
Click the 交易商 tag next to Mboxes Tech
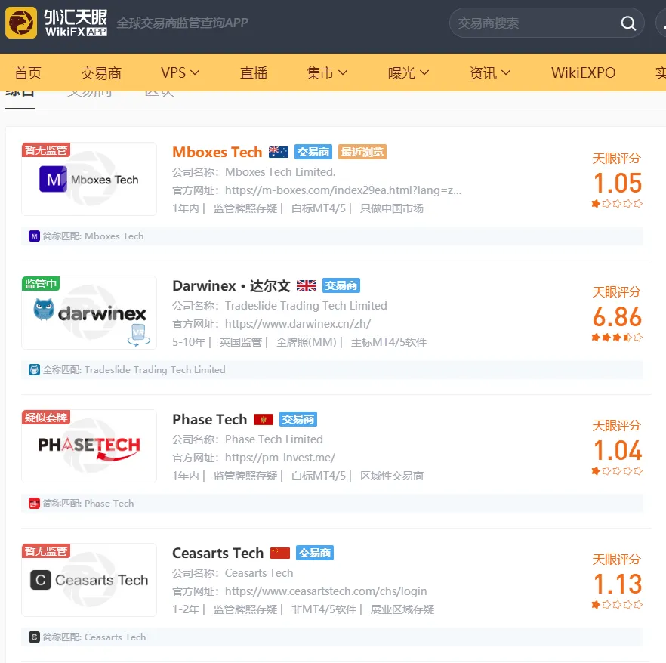click(313, 152)
